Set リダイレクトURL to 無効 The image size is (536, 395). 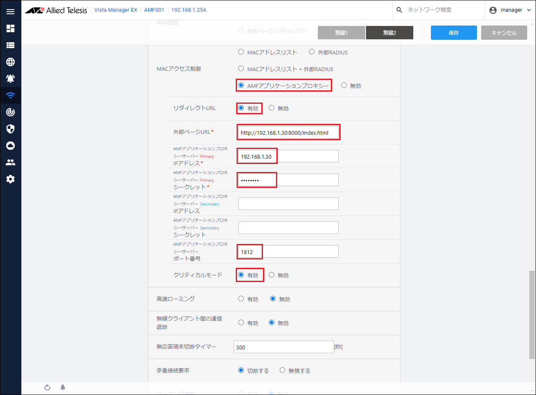[271, 108]
